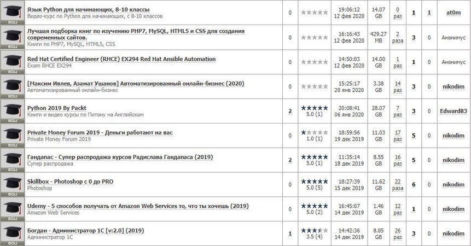This screenshot has width=471, height=246.
Task: Open Red Hat Certified Engineer EX294 torrent link
Action: coord(121,58)
